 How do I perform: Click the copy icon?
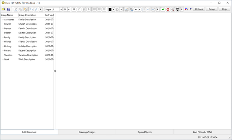(x=20, y=9)
